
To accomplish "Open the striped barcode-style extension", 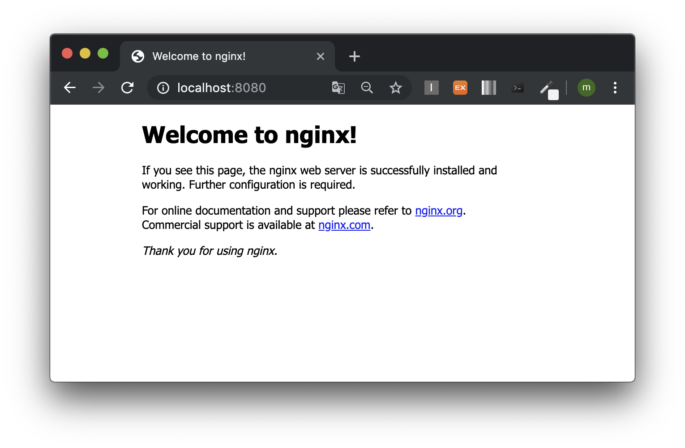I will 489,88.
